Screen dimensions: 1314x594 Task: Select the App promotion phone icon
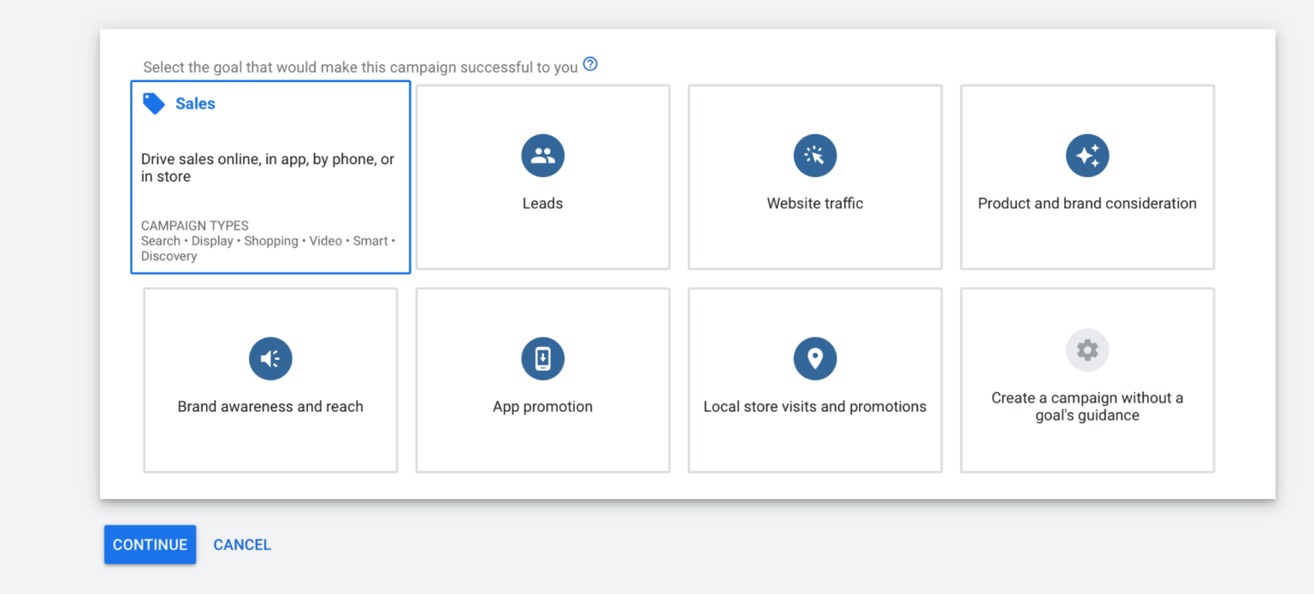[542, 359]
